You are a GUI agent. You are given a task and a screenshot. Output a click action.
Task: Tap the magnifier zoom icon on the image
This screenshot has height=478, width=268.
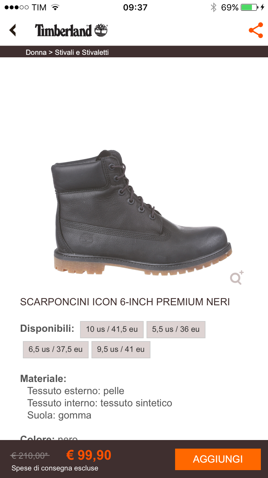[237, 277]
